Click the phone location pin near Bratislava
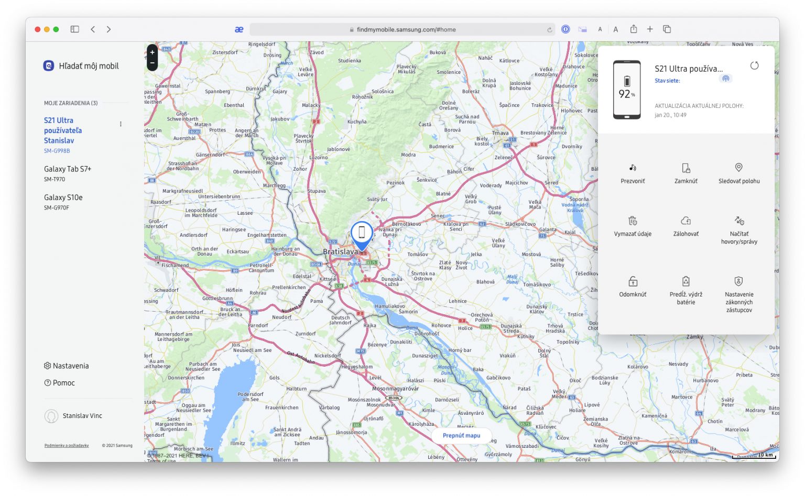Screen dimensions: 805x496 coord(362,235)
